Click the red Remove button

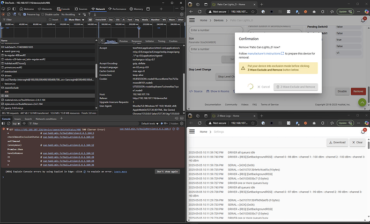pos(358,91)
